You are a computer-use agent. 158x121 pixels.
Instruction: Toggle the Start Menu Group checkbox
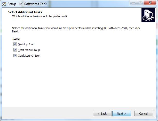coord(15,50)
